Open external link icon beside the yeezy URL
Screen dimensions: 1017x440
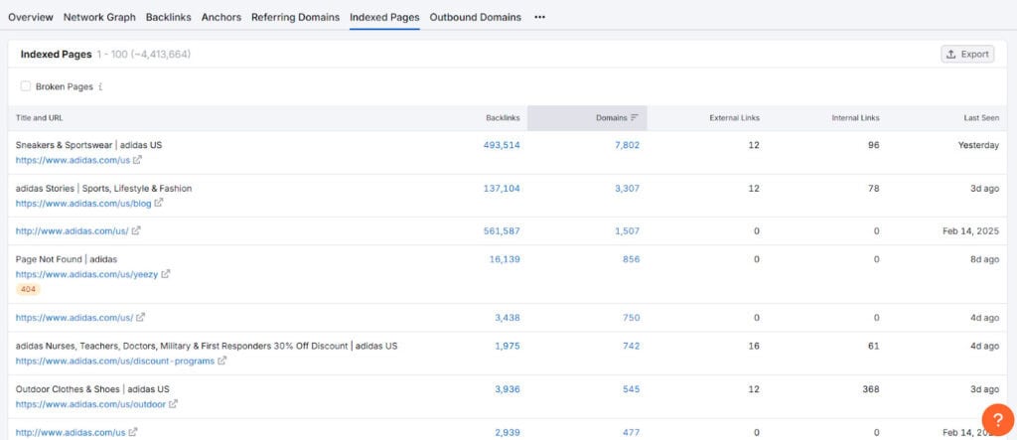[166, 274]
